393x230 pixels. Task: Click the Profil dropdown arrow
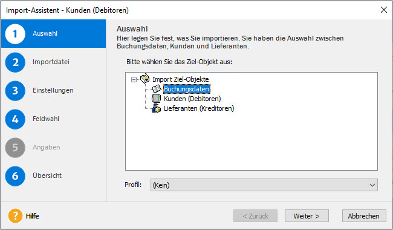372,185
